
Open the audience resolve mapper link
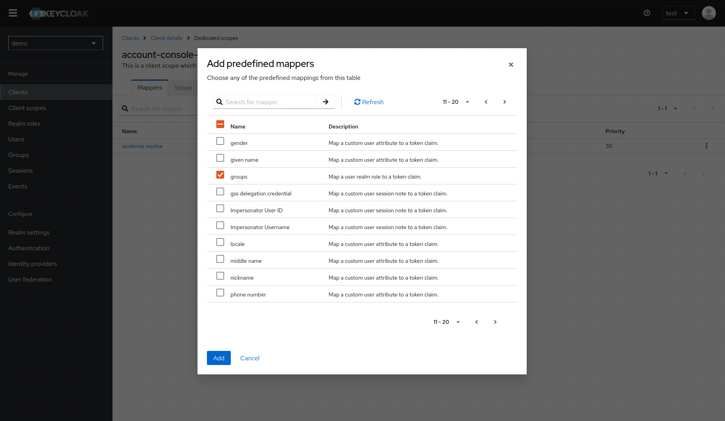pyautogui.click(x=142, y=146)
